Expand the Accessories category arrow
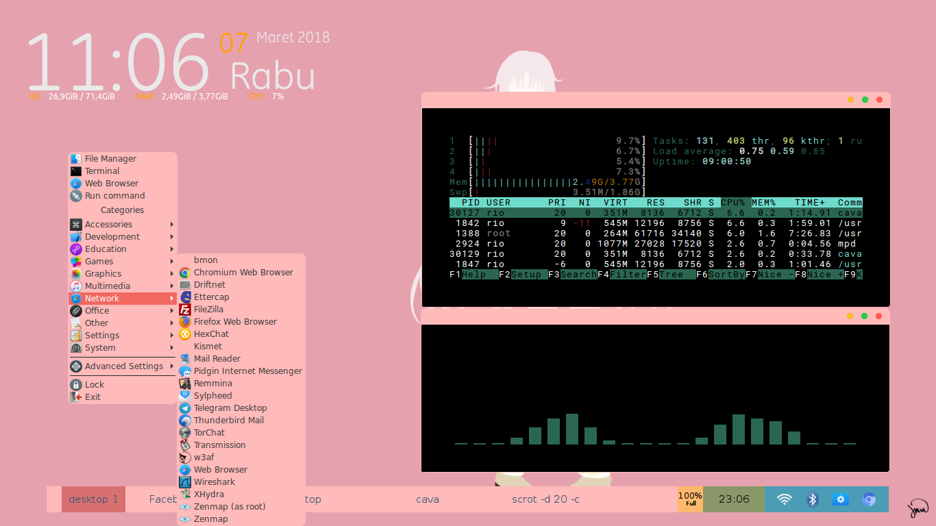Image resolution: width=936 pixels, height=526 pixels. (x=172, y=225)
